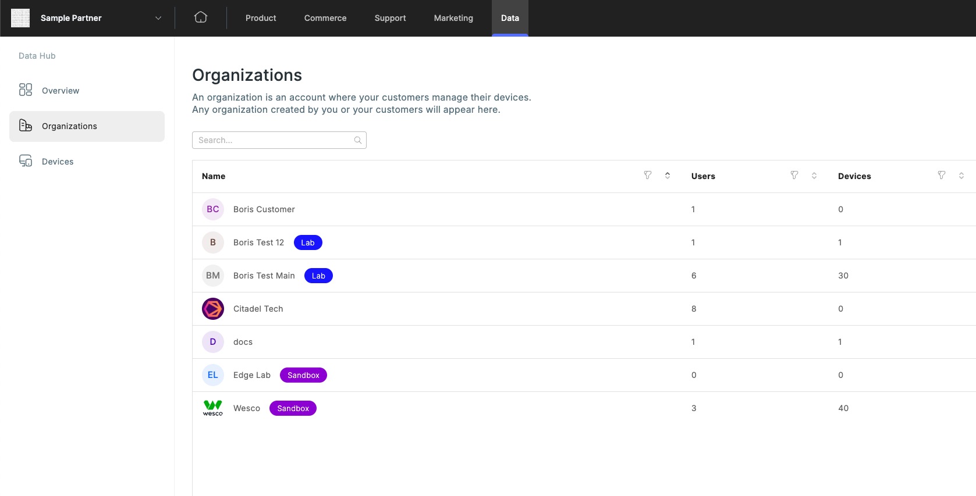Open the Commerce menu
976x496 pixels.
(325, 18)
